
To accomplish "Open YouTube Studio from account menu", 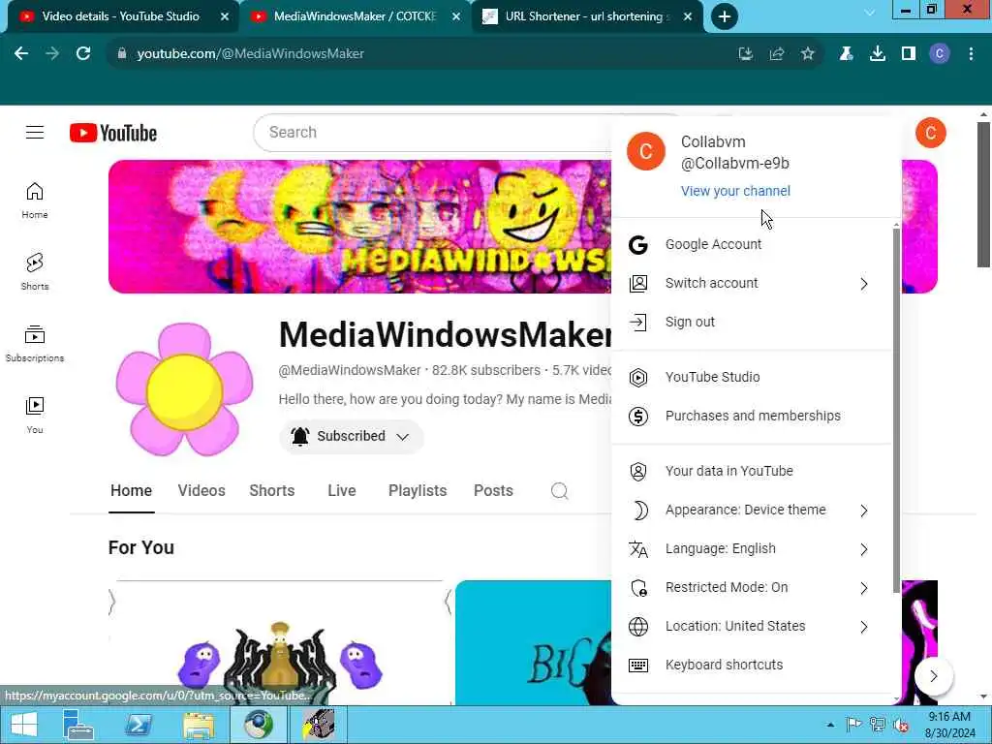I will (x=752, y=377).
